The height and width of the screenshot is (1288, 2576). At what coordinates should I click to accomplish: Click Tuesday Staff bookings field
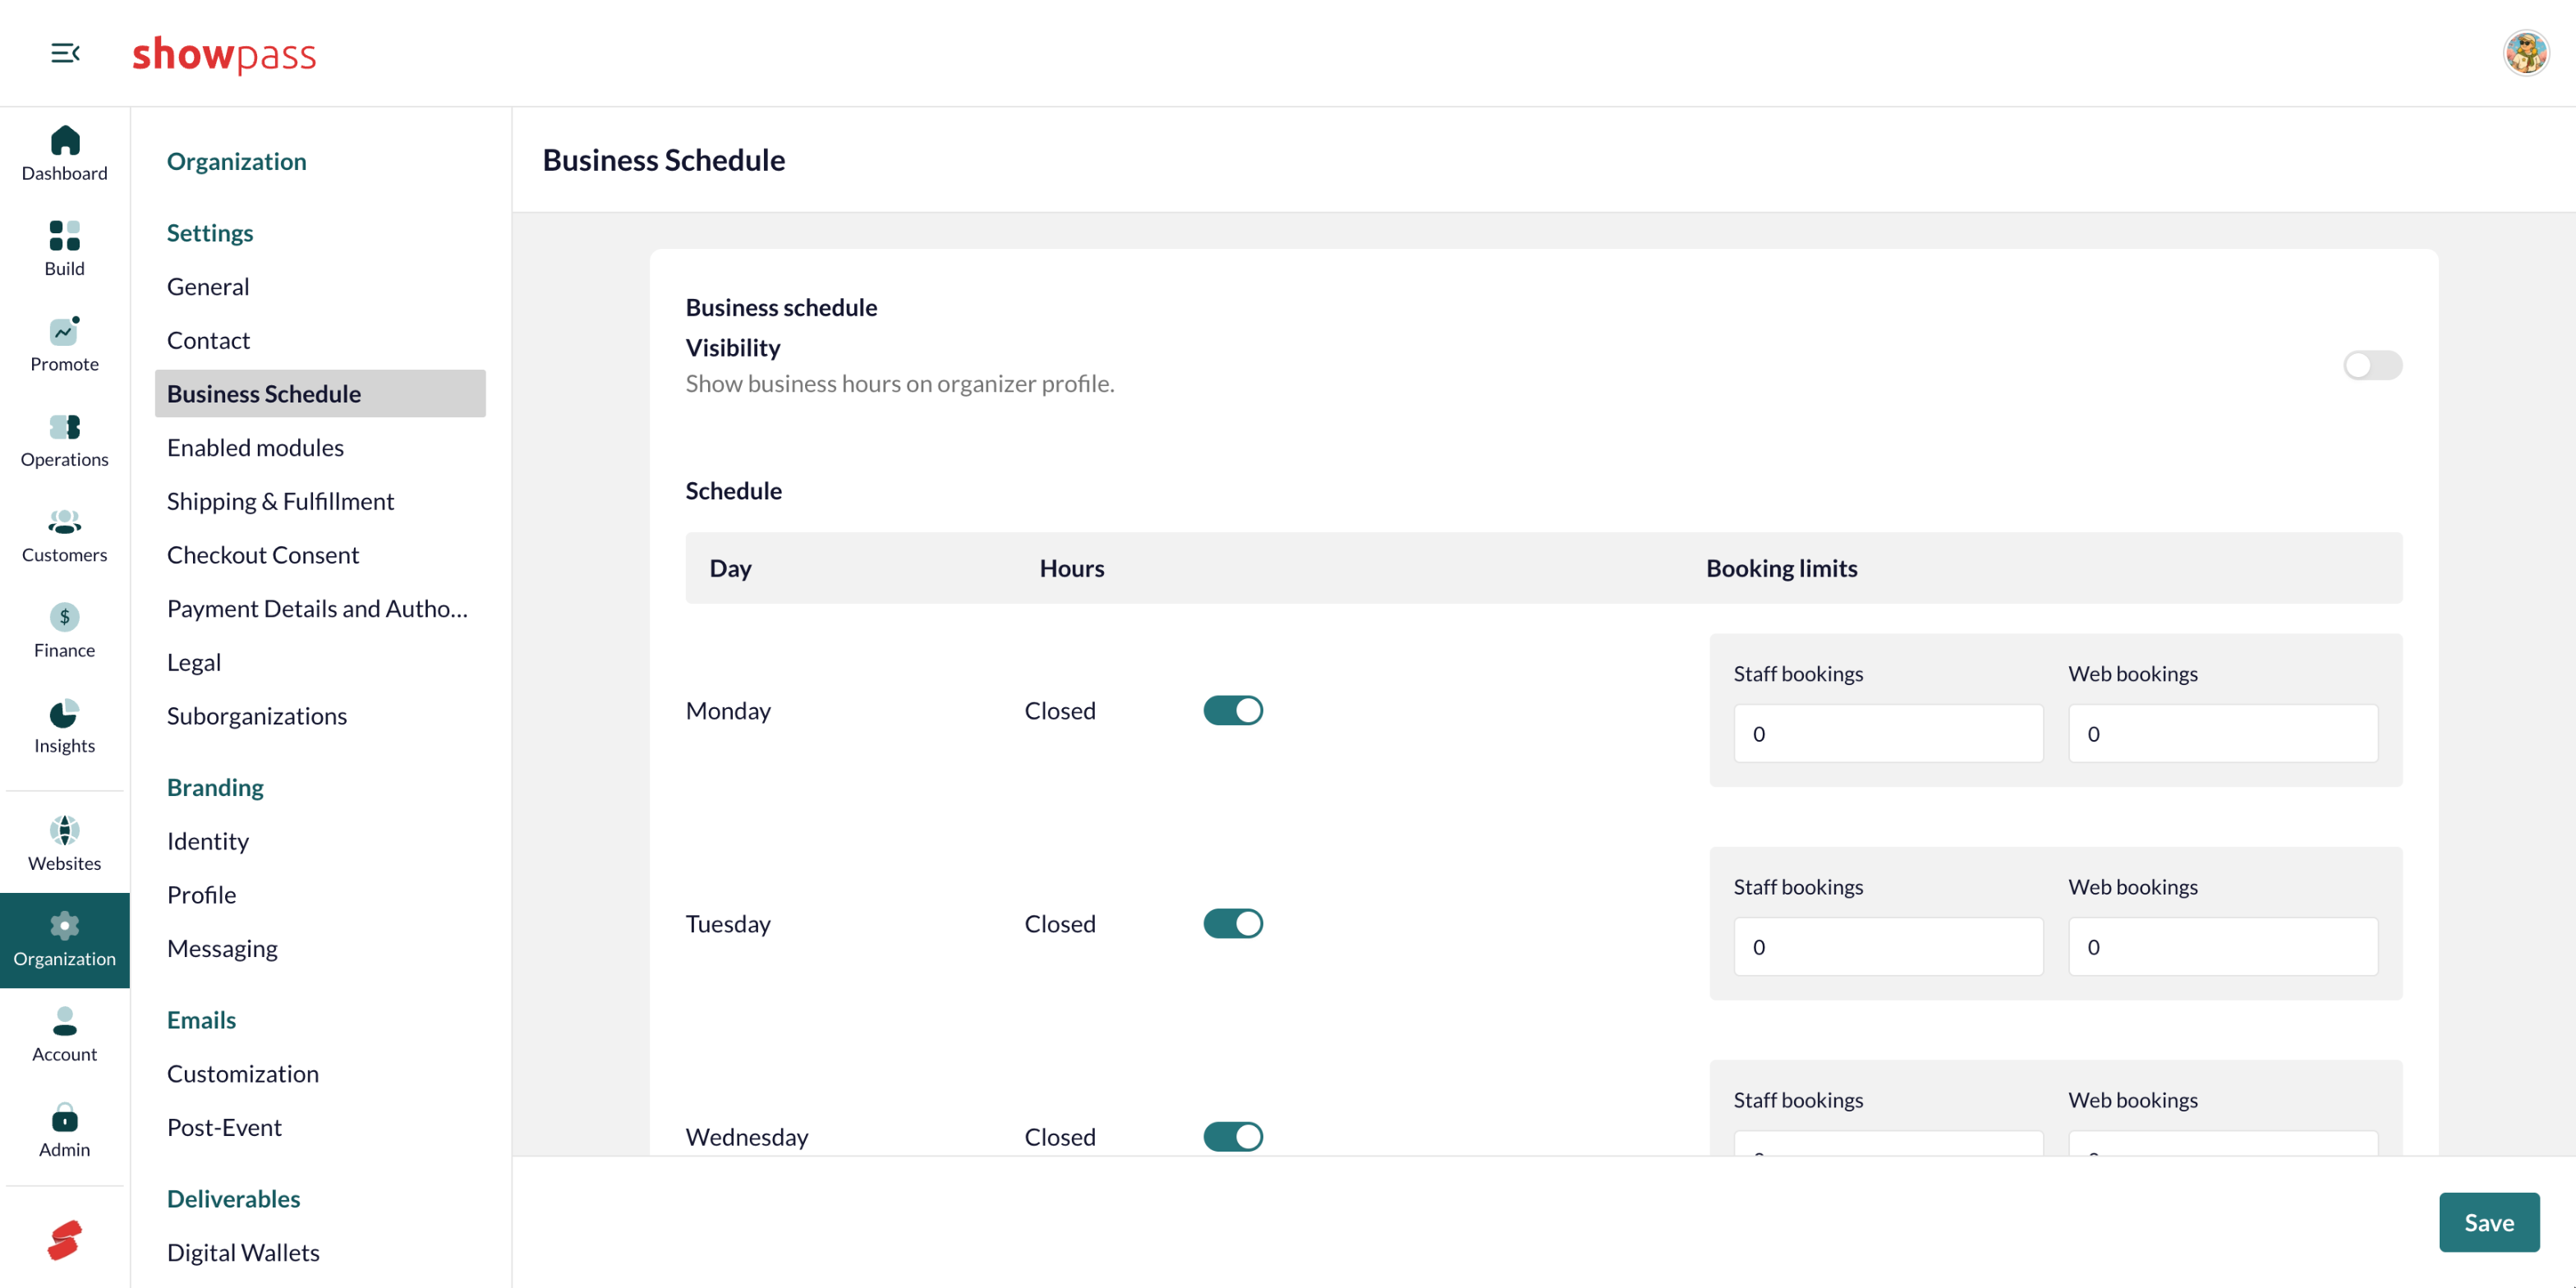(1888, 947)
